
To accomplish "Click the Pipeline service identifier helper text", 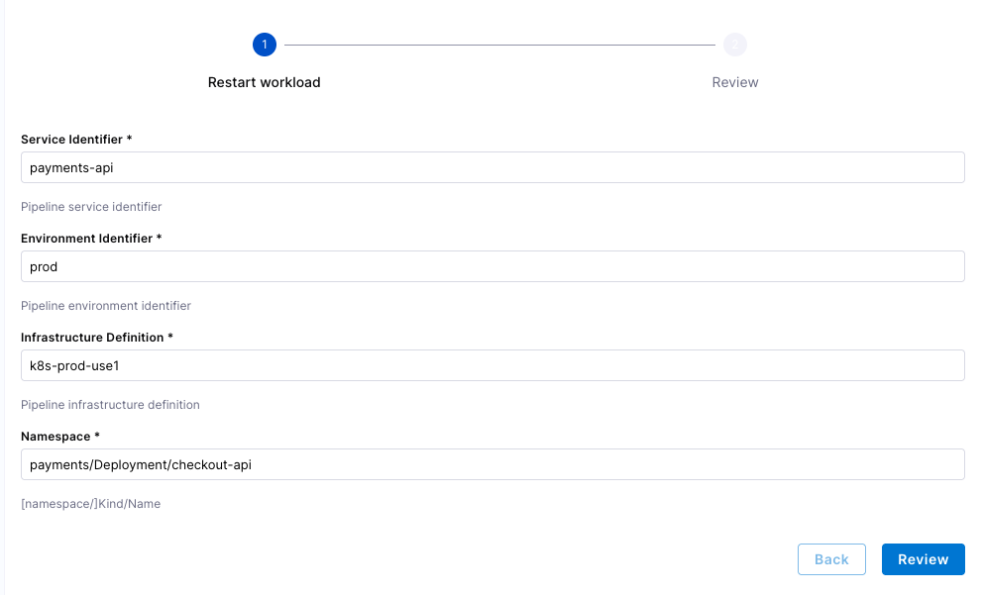I will click(90, 207).
